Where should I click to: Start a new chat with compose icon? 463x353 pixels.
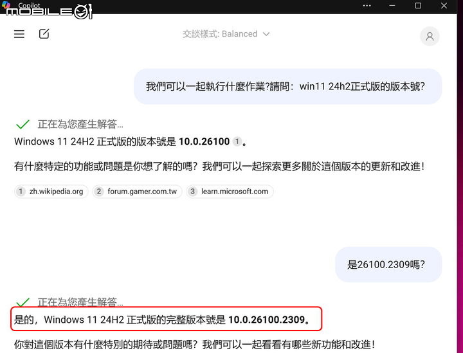pos(44,33)
